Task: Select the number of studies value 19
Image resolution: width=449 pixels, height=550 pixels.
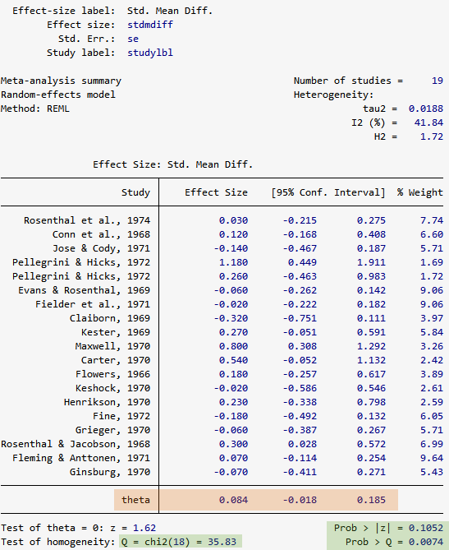Action: point(437,81)
